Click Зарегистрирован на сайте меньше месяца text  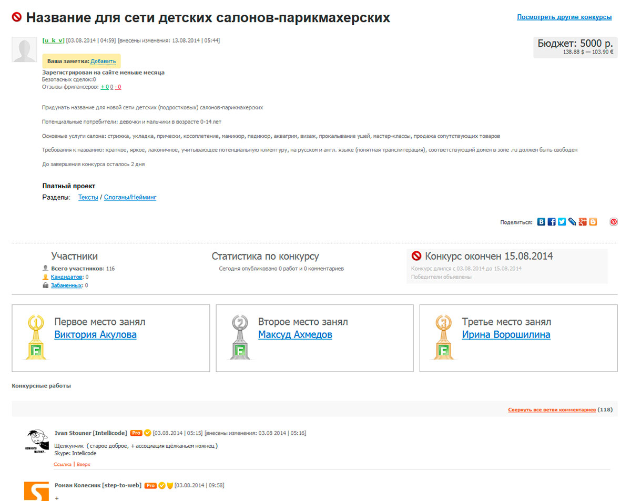[x=103, y=73]
